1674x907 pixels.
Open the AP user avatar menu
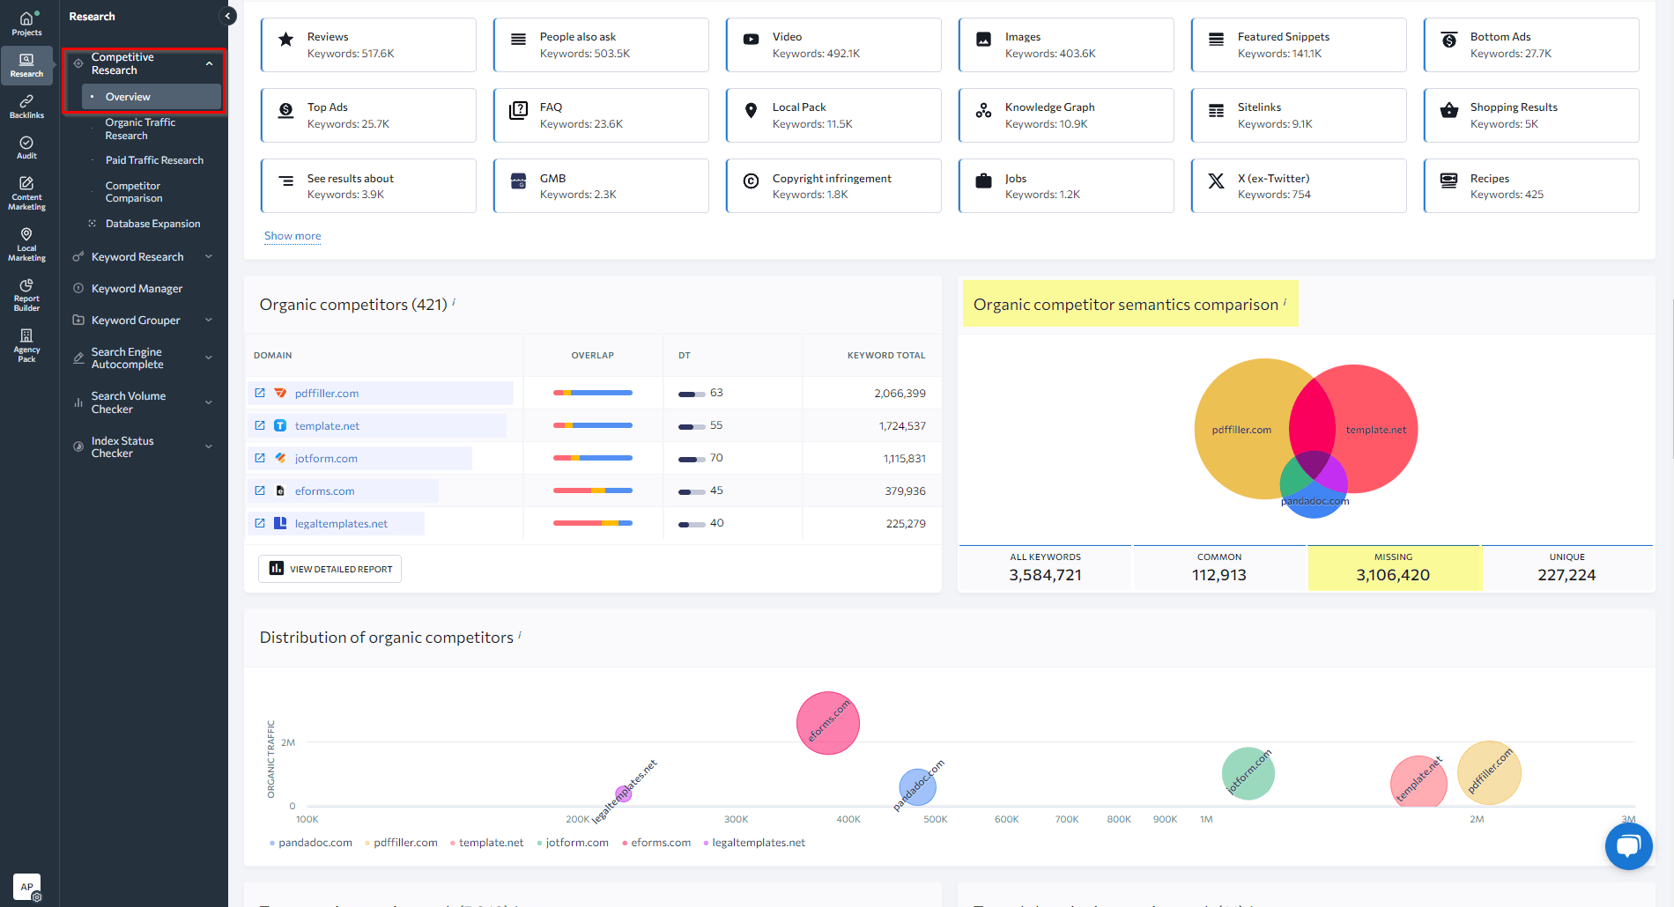[x=26, y=887]
